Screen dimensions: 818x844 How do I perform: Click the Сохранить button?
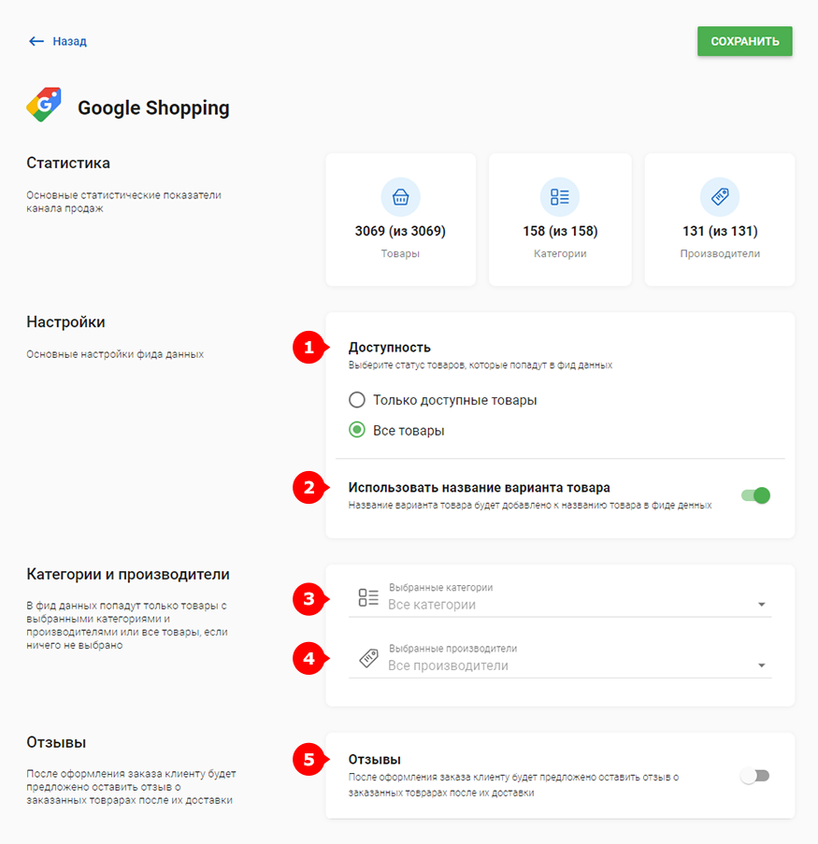(745, 41)
